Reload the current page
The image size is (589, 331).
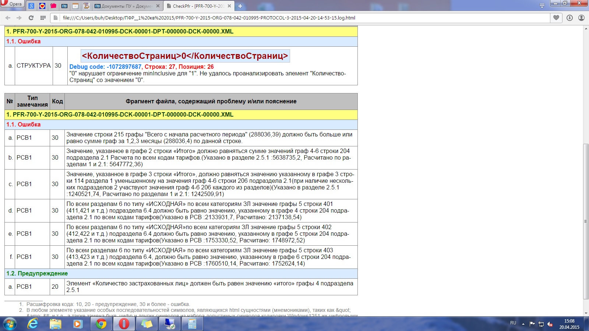[31, 18]
